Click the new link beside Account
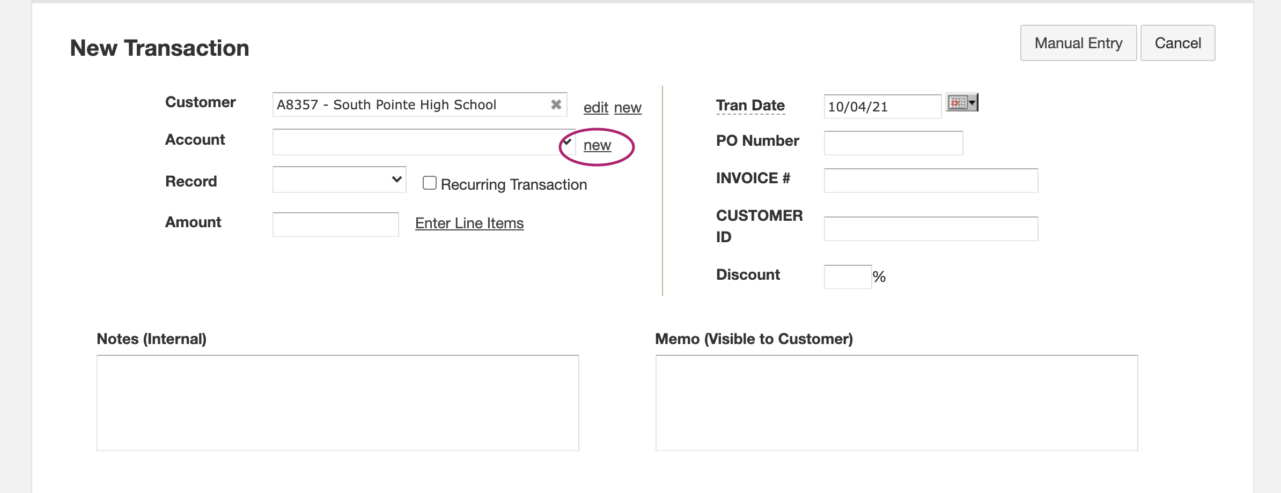The image size is (1281, 493). [x=597, y=145]
